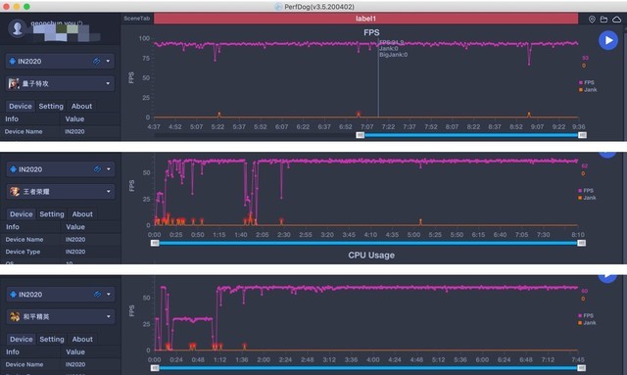Open the About tab under 和平精英
This screenshot has height=375, width=627.
82,339
